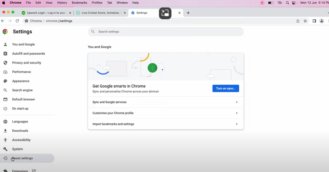329x172 pixels.
Task: Click the Chrome site info chip in the address bar
Action: (x=33, y=21)
